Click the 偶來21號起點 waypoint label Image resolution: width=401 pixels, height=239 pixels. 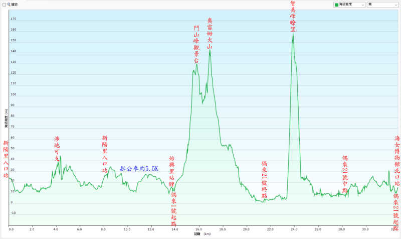point(396,212)
